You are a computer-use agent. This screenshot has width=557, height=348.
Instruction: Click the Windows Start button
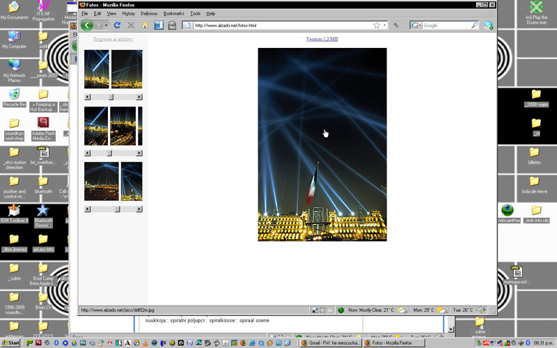pyautogui.click(x=10, y=343)
